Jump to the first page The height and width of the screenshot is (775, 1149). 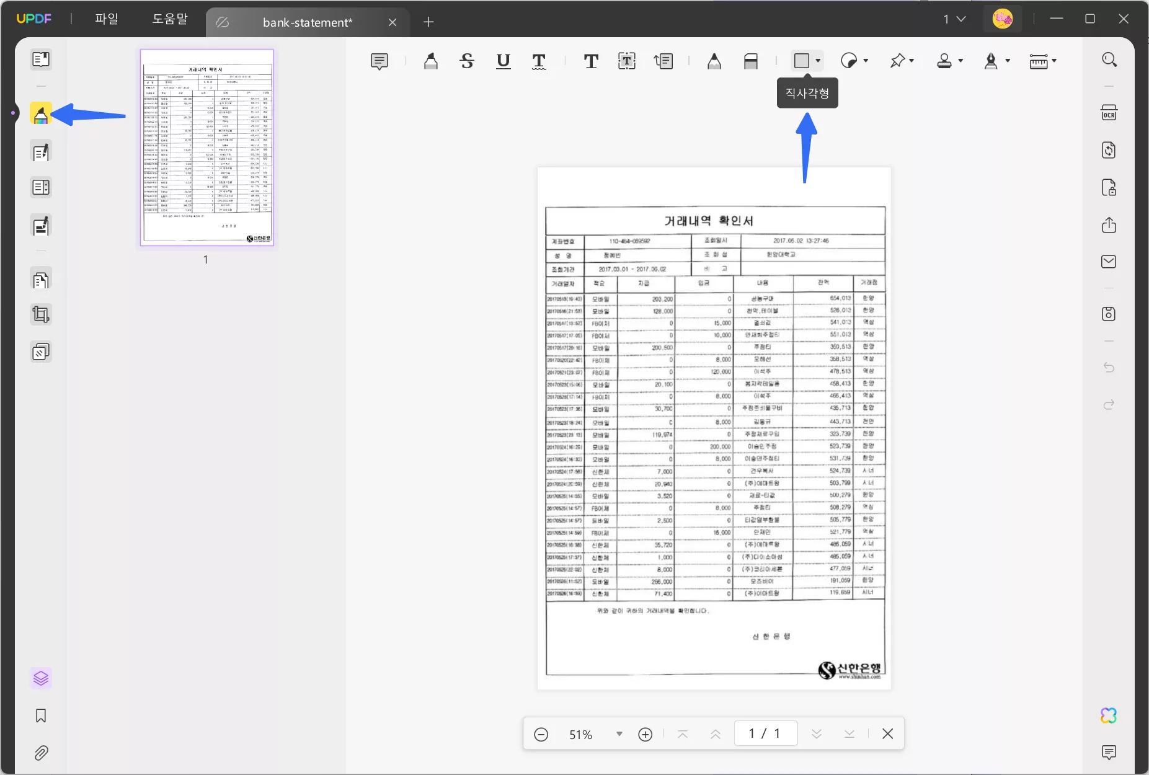click(683, 735)
